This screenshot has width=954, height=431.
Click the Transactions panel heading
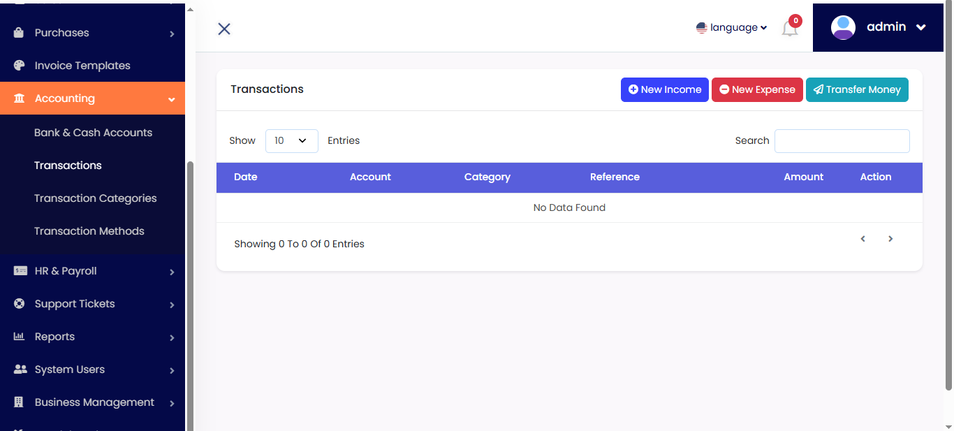(267, 89)
